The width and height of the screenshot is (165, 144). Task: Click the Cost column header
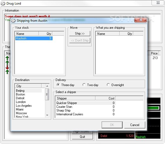pyautogui.click(x=105, y=98)
